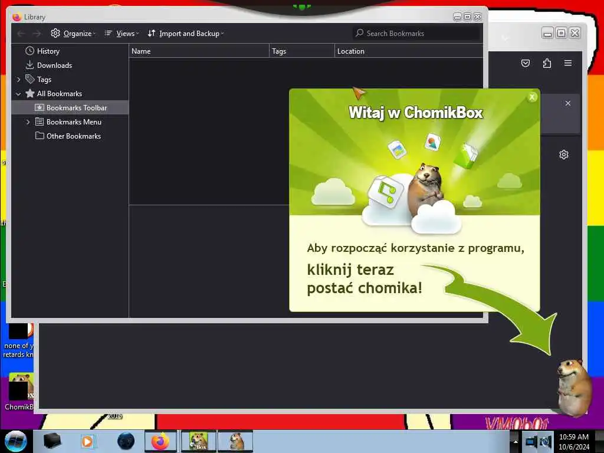
Task: Sort by the Name column header
Action: point(199,51)
